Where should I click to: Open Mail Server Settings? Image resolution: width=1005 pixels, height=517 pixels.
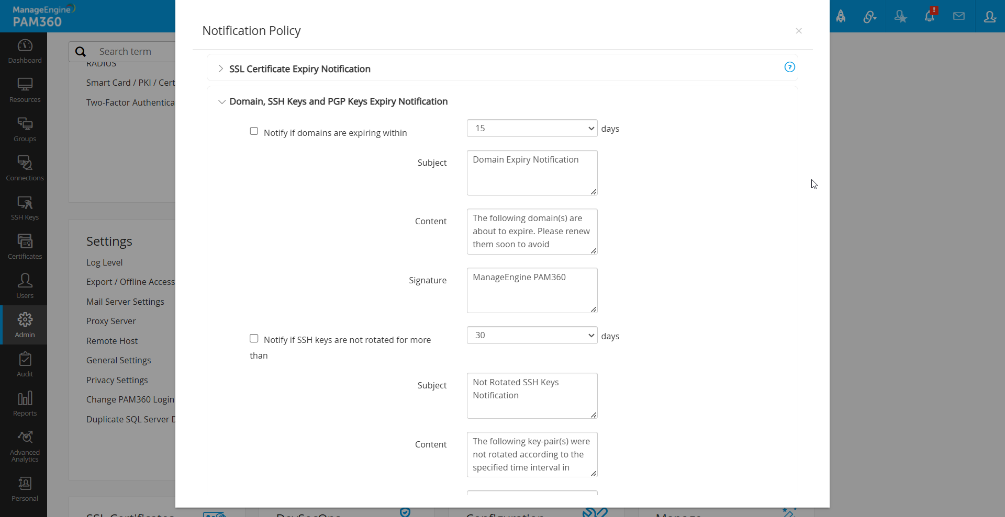pyautogui.click(x=125, y=302)
